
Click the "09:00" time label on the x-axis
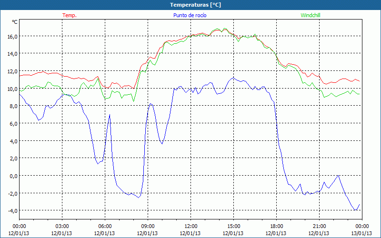(148, 227)
